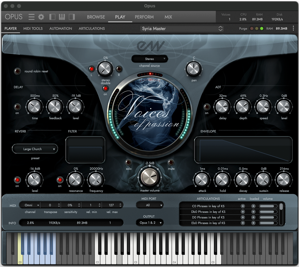
Task: Open the Large Church reverb preset dropdown
Action: coord(35,149)
